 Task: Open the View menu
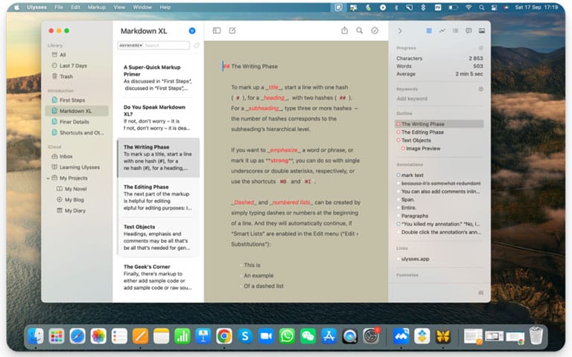click(x=119, y=7)
